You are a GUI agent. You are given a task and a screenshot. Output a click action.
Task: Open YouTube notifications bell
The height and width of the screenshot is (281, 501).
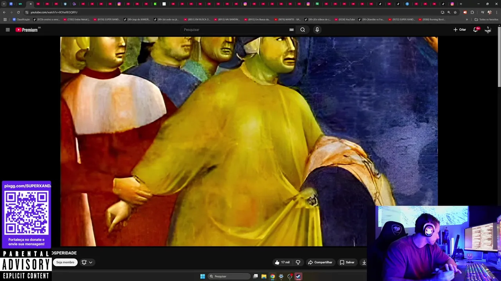[x=476, y=30]
